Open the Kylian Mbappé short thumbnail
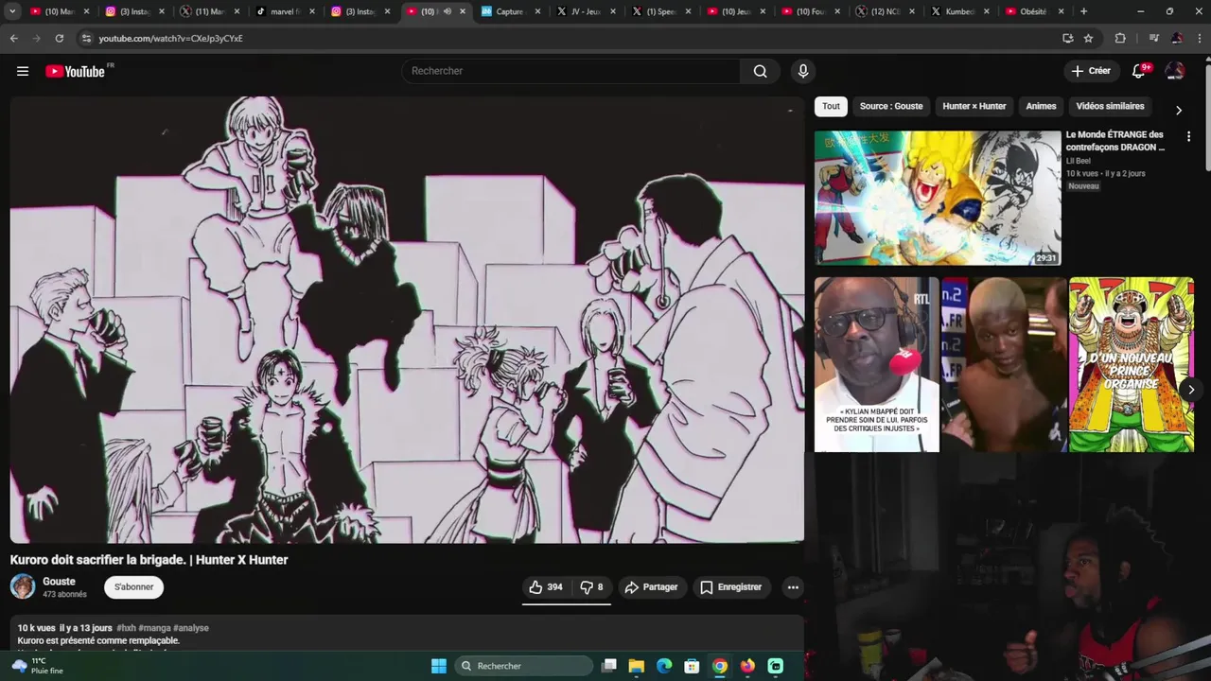This screenshot has height=681, width=1211. click(x=877, y=364)
